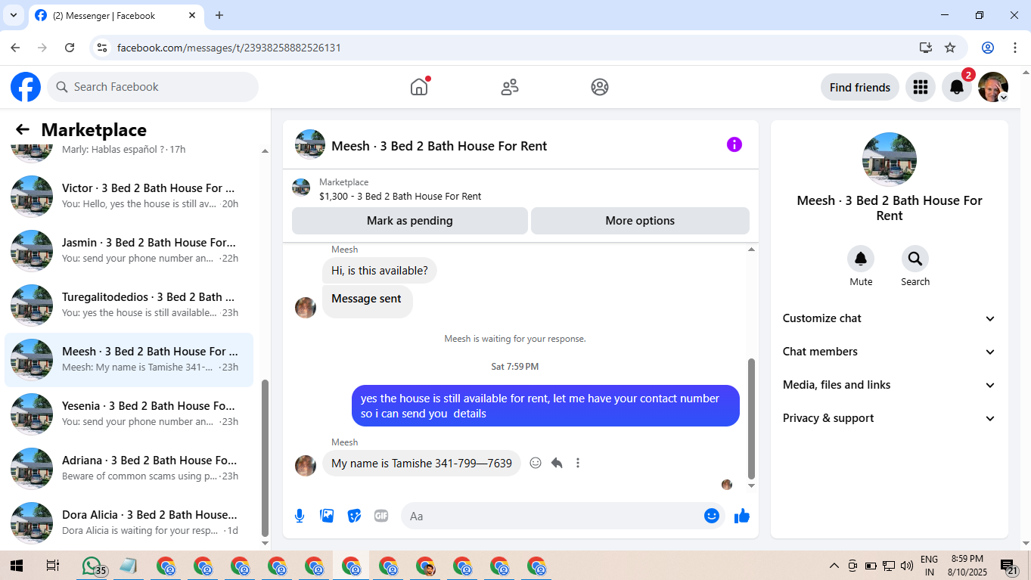Open more options dots beside Tamishe message

pyautogui.click(x=578, y=463)
